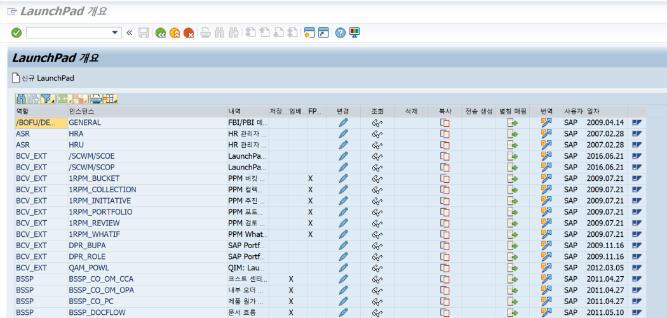
Task: Click the 내역 column header
Action: pos(248,111)
